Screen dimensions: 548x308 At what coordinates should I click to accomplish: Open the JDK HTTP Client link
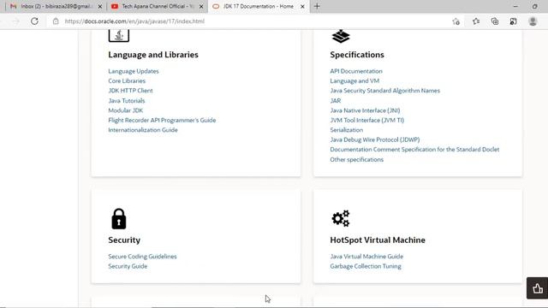[x=130, y=91]
